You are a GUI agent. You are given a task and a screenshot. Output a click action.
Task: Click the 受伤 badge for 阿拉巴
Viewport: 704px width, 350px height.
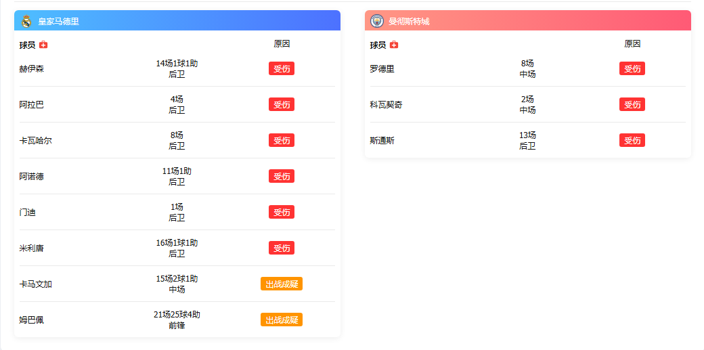(282, 104)
